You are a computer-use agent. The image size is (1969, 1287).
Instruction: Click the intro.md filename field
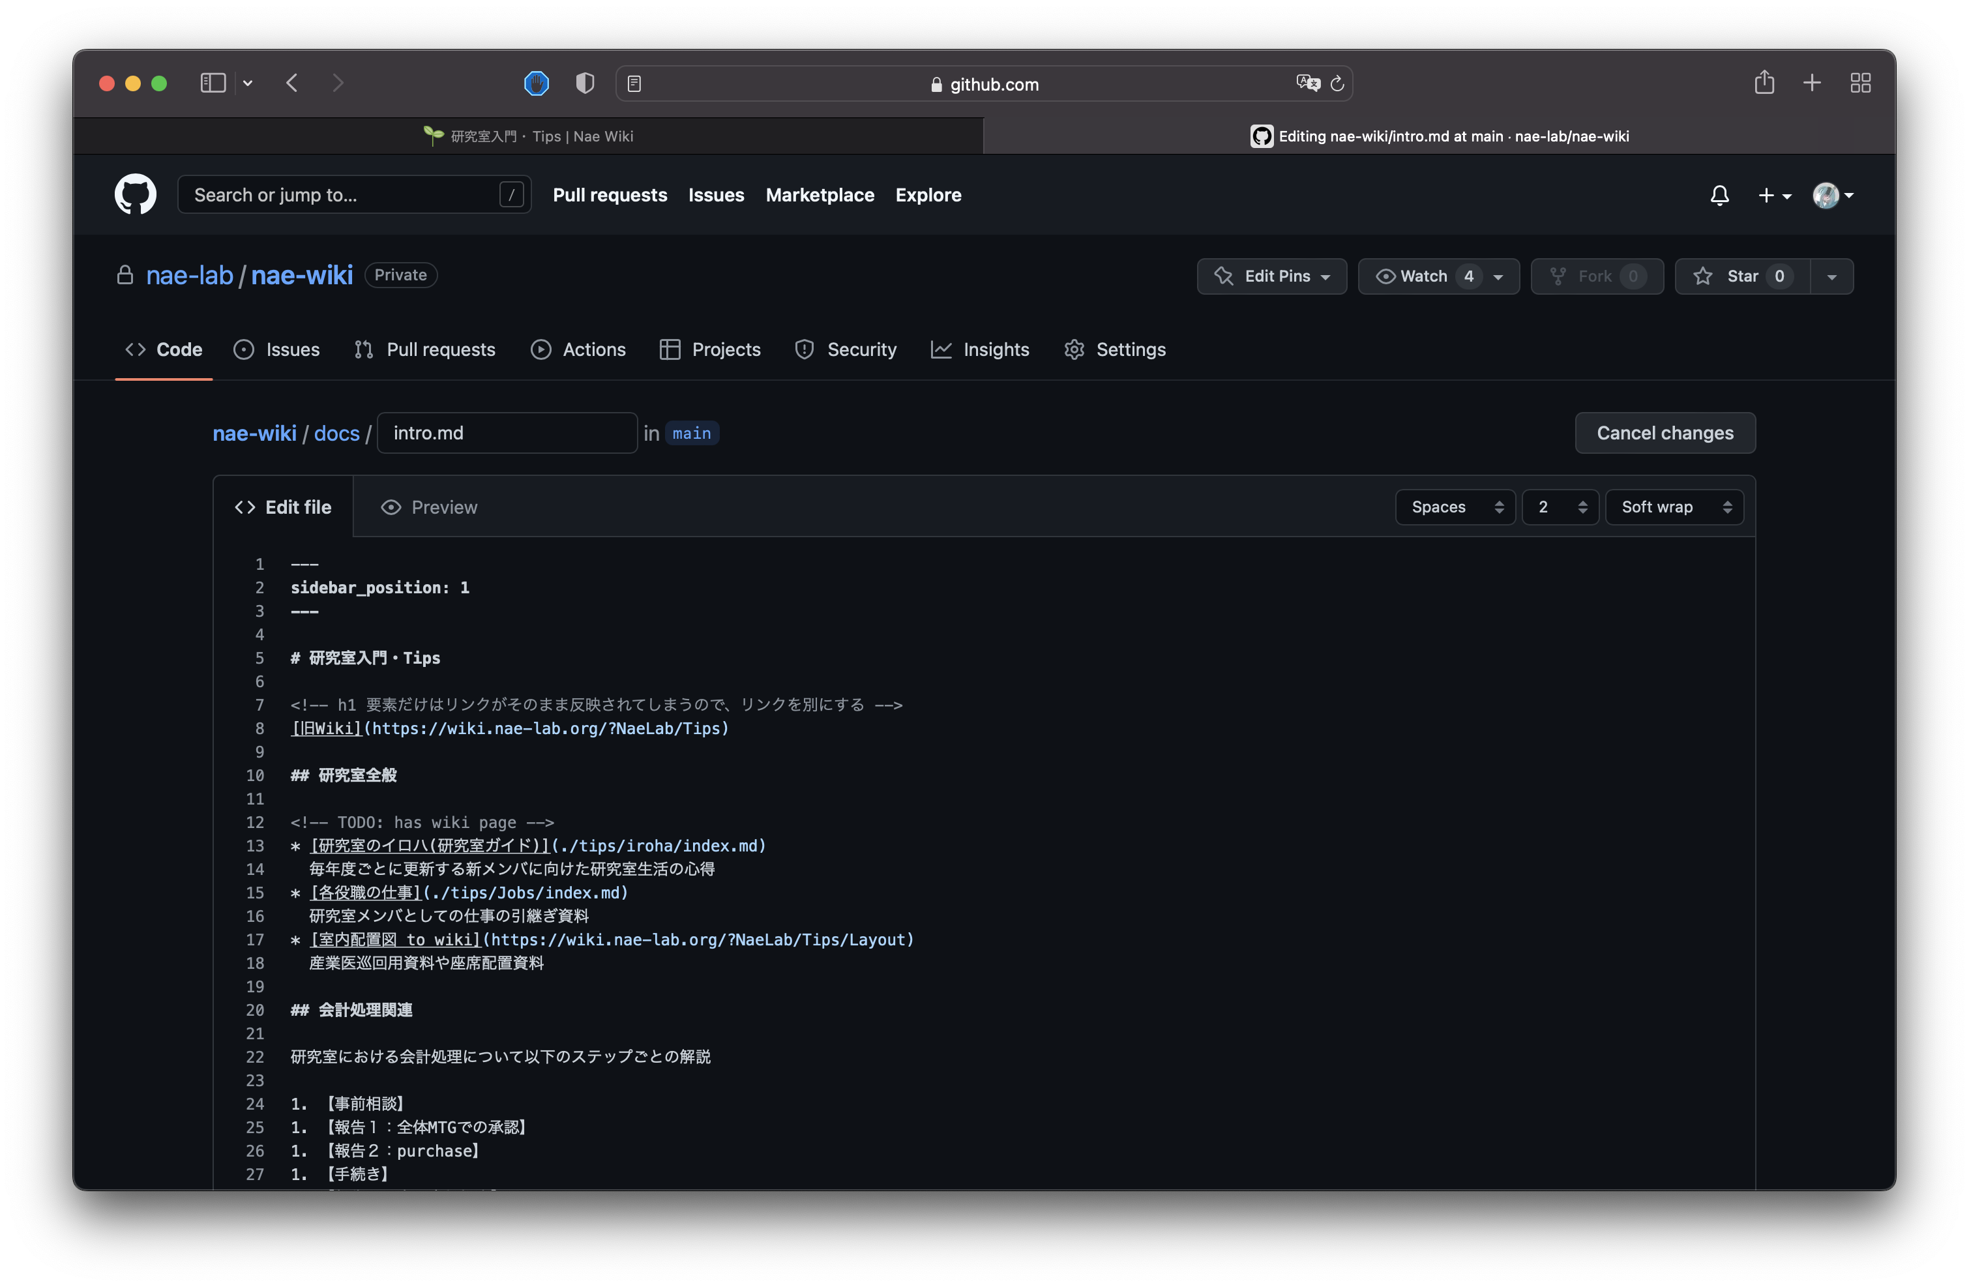click(507, 432)
